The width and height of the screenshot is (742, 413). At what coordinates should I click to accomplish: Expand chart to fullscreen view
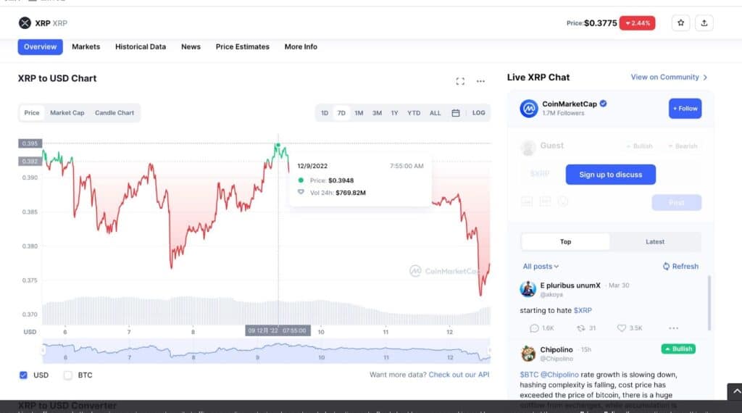pyautogui.click(x=460, y=81)
